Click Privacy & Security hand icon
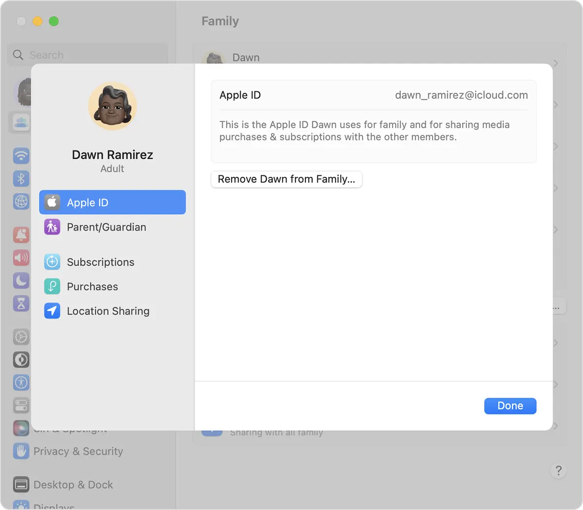583x510 pixels. click(x=21, y=451)
